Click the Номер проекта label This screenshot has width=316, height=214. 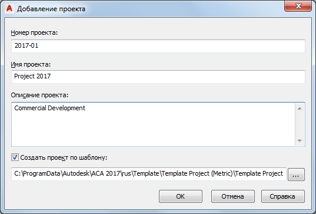point(34,32)
